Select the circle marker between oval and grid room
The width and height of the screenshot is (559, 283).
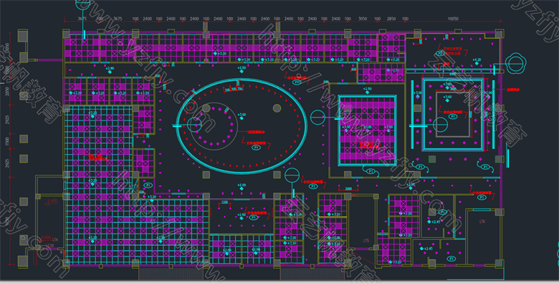click(317, 117)
